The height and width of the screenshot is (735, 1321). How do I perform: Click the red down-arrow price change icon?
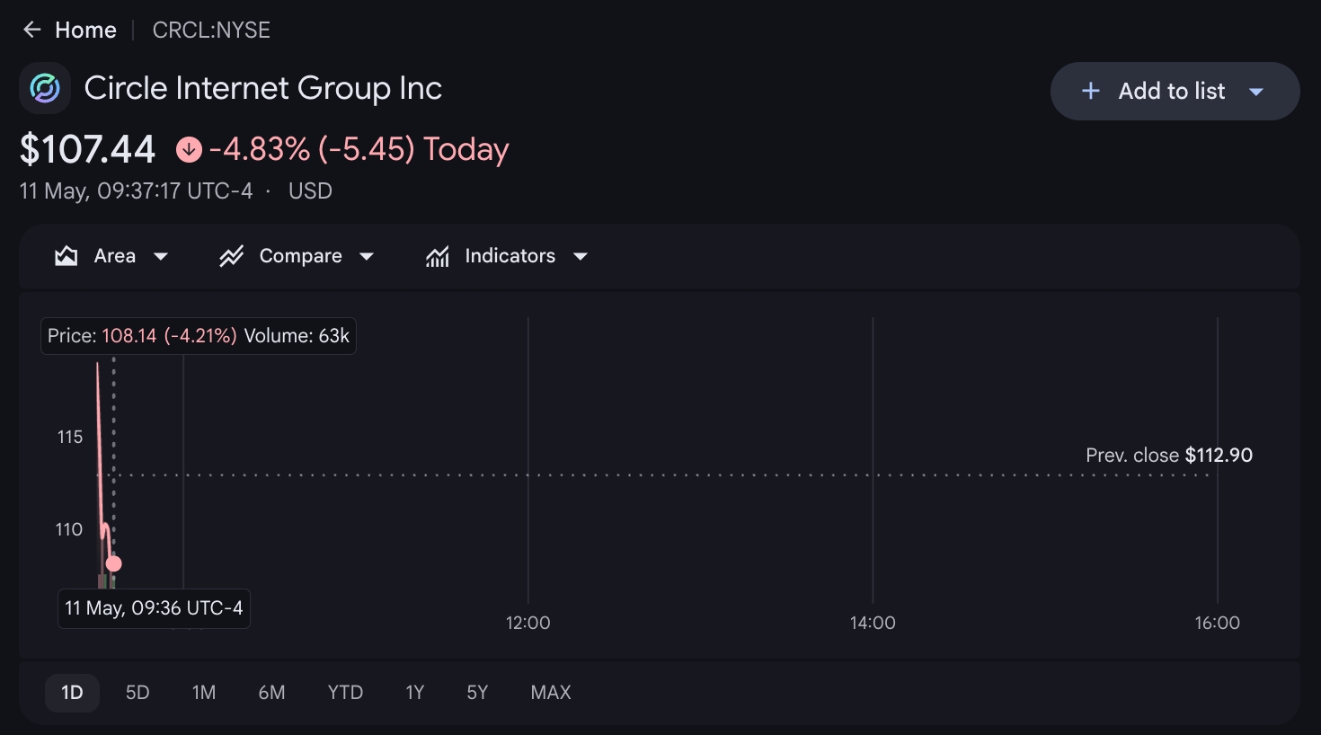coord(189,149)
